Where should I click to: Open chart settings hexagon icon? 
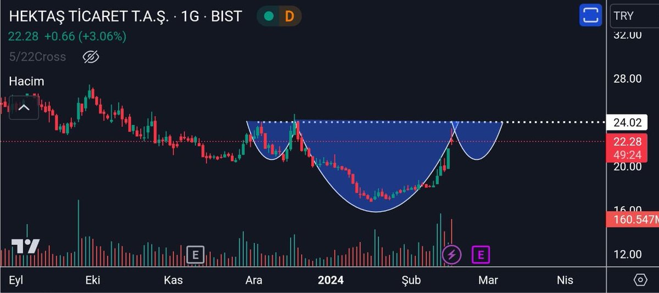pos(640,280)
